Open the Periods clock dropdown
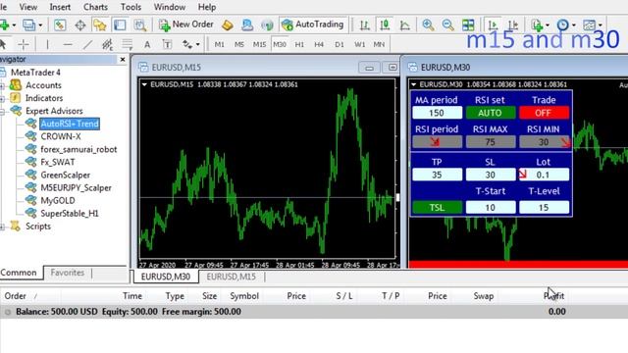 tap(563, 25)
